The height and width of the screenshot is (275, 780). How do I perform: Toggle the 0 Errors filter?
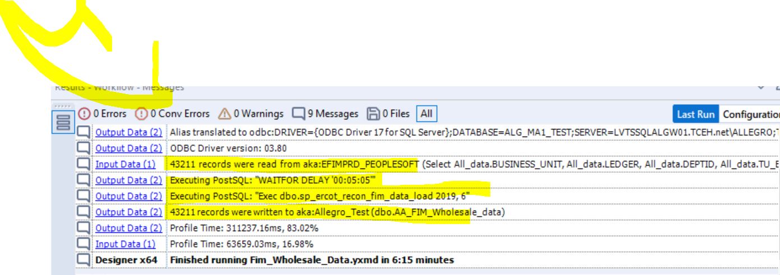pyautogui.click(x=85, y=114)
